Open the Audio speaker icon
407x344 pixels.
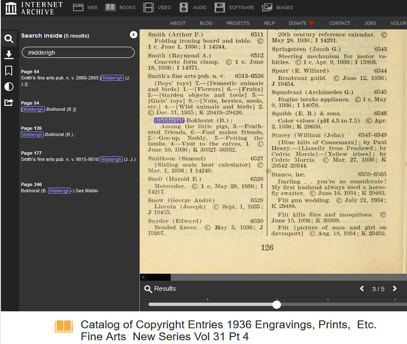point(184,7)
